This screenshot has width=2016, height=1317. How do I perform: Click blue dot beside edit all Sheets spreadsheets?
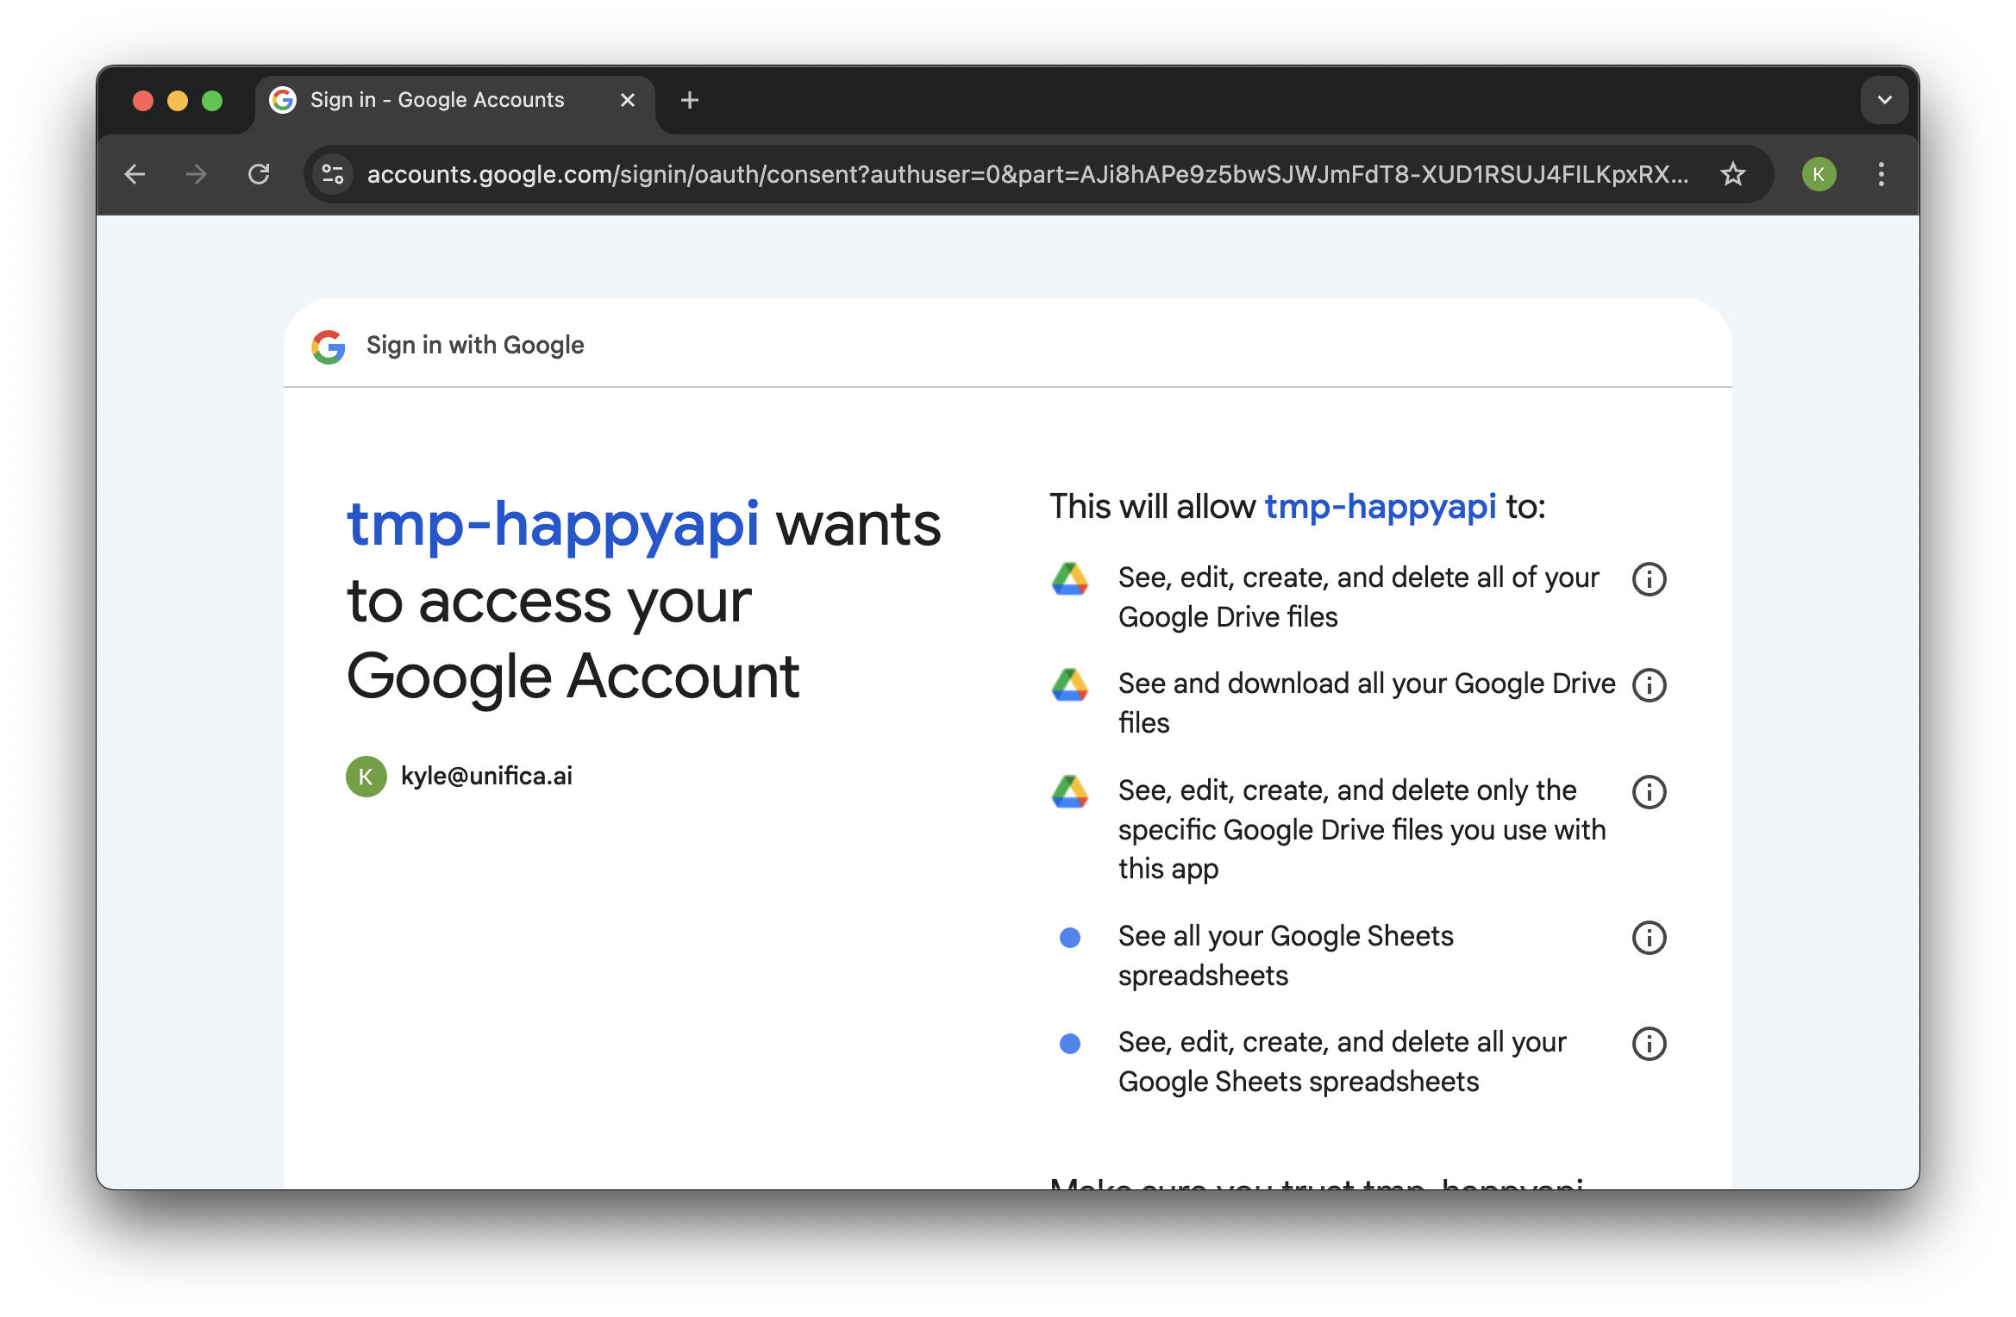(1070, 1044)
